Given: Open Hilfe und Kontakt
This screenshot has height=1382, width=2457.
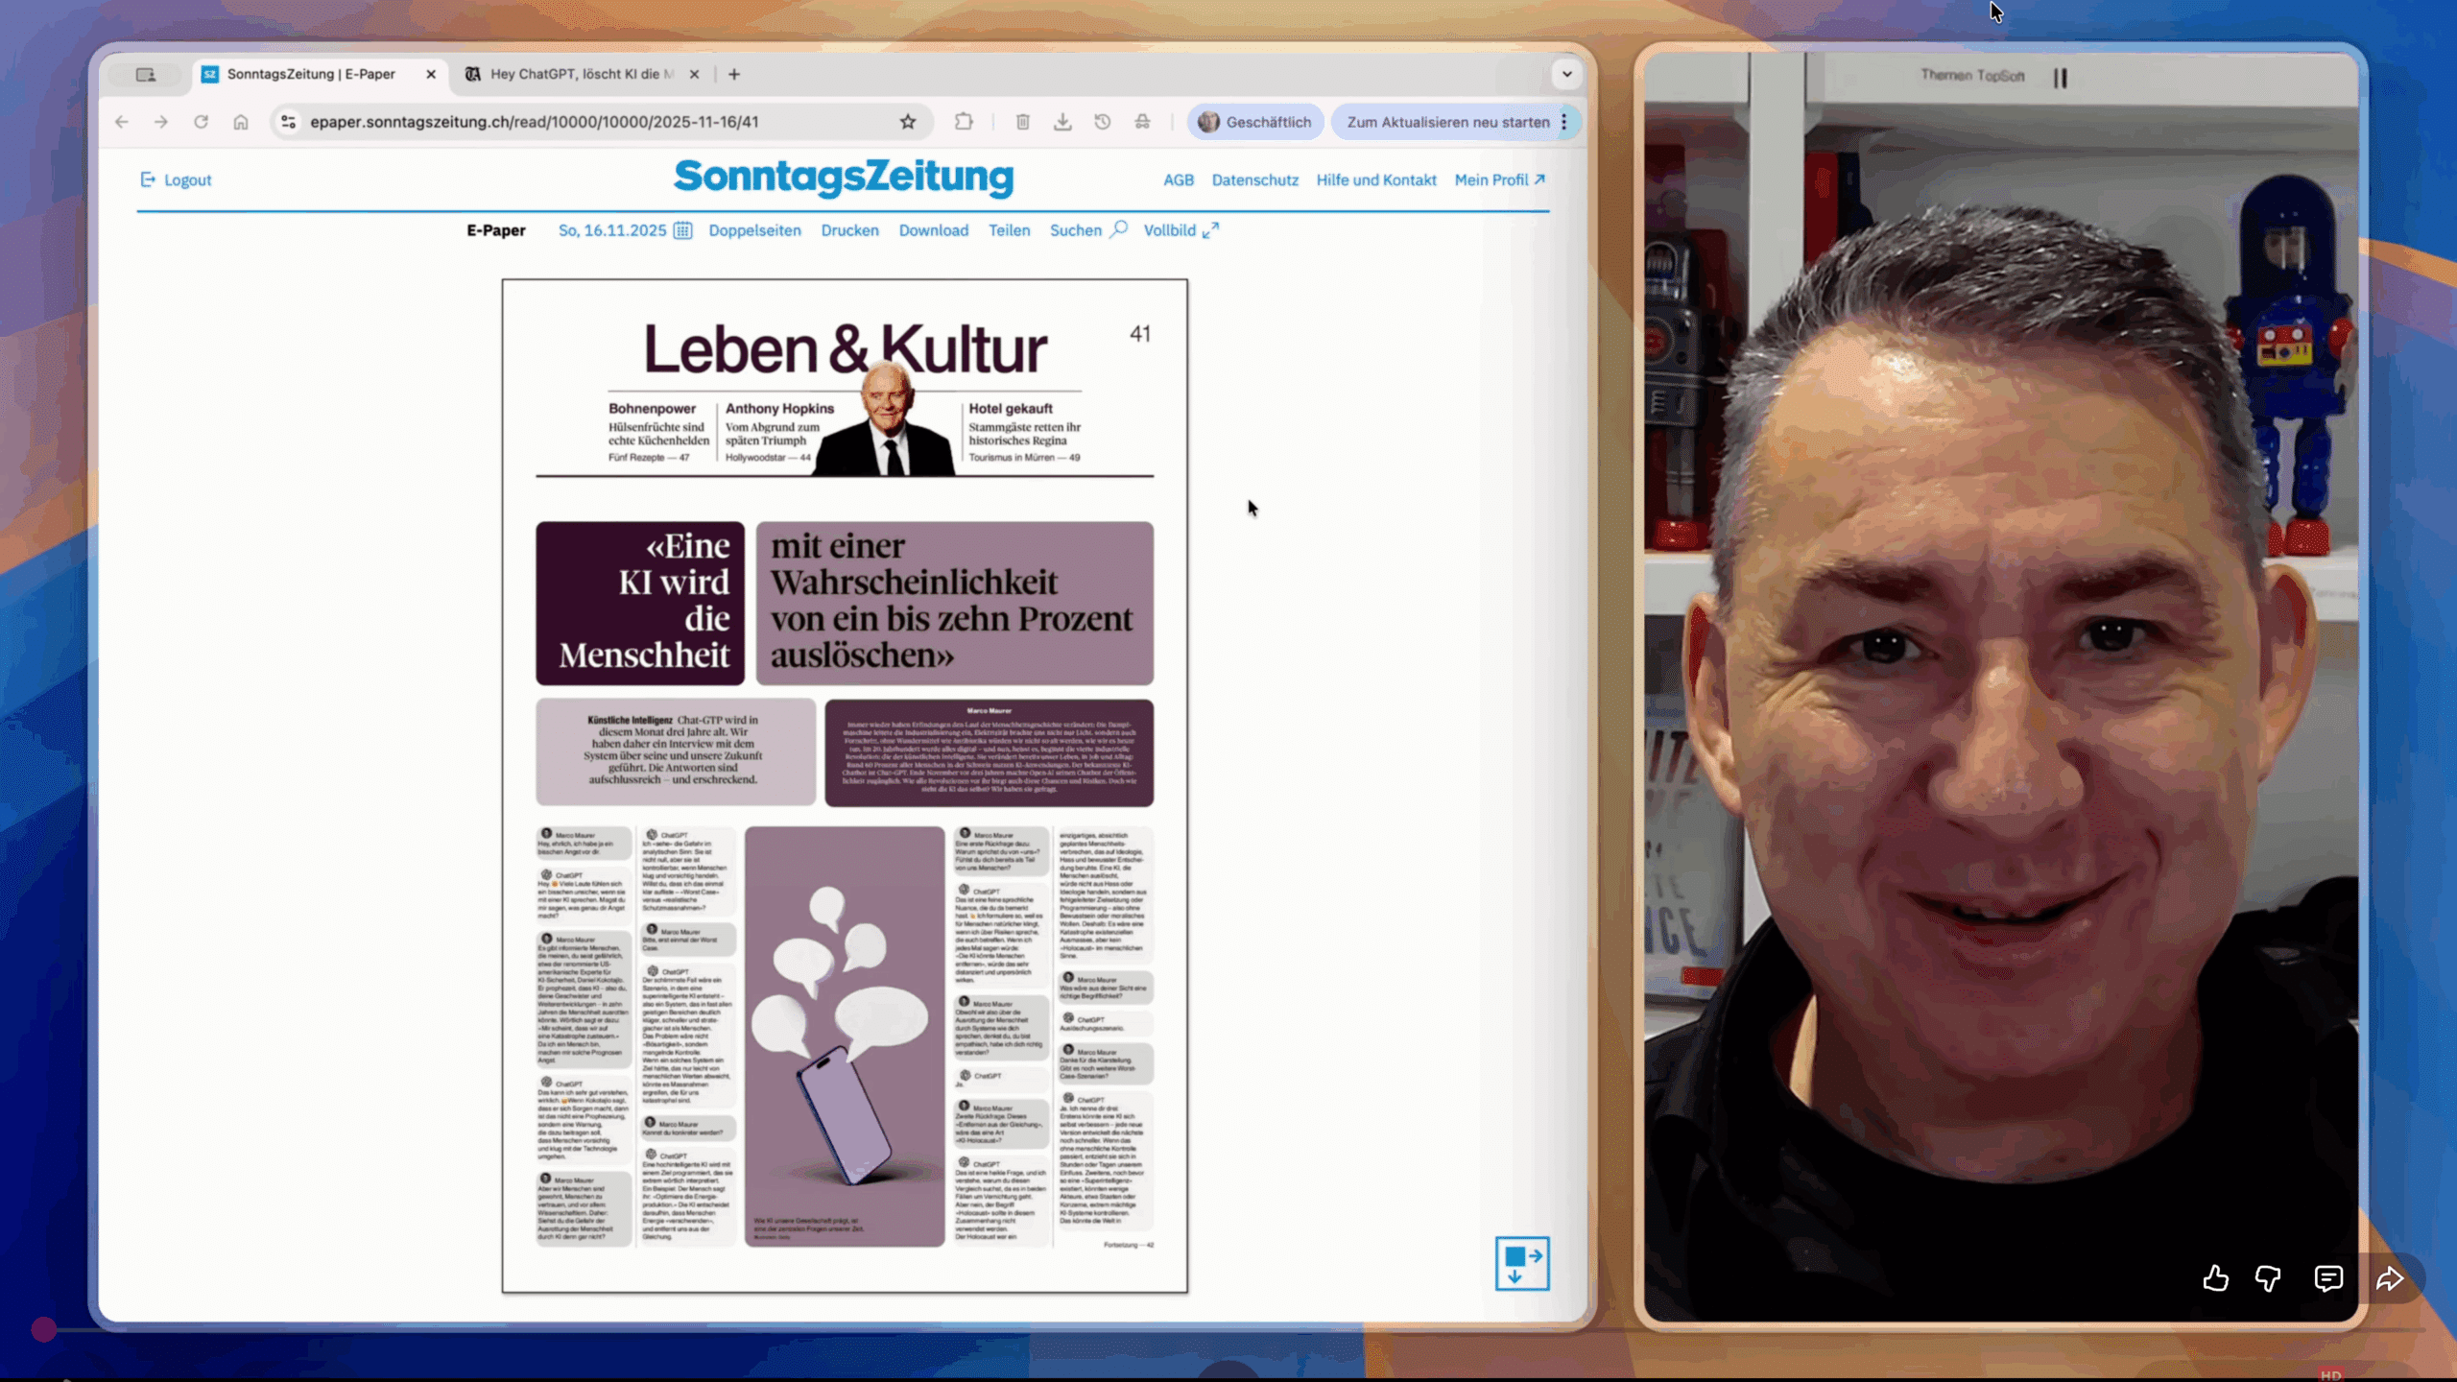Looking at the screenshot, I should tap(1375, 180).
